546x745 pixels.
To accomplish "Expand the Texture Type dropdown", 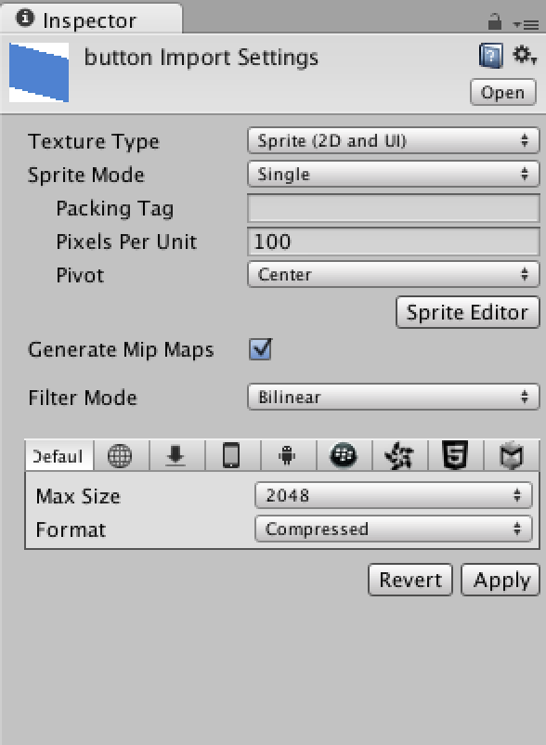I will 393,140.
